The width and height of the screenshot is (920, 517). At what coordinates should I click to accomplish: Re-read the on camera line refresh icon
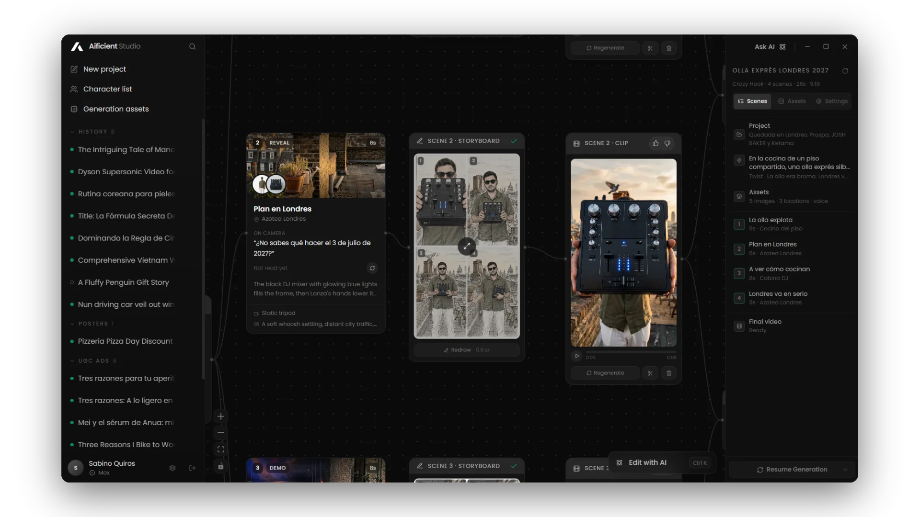click(372, 268)
